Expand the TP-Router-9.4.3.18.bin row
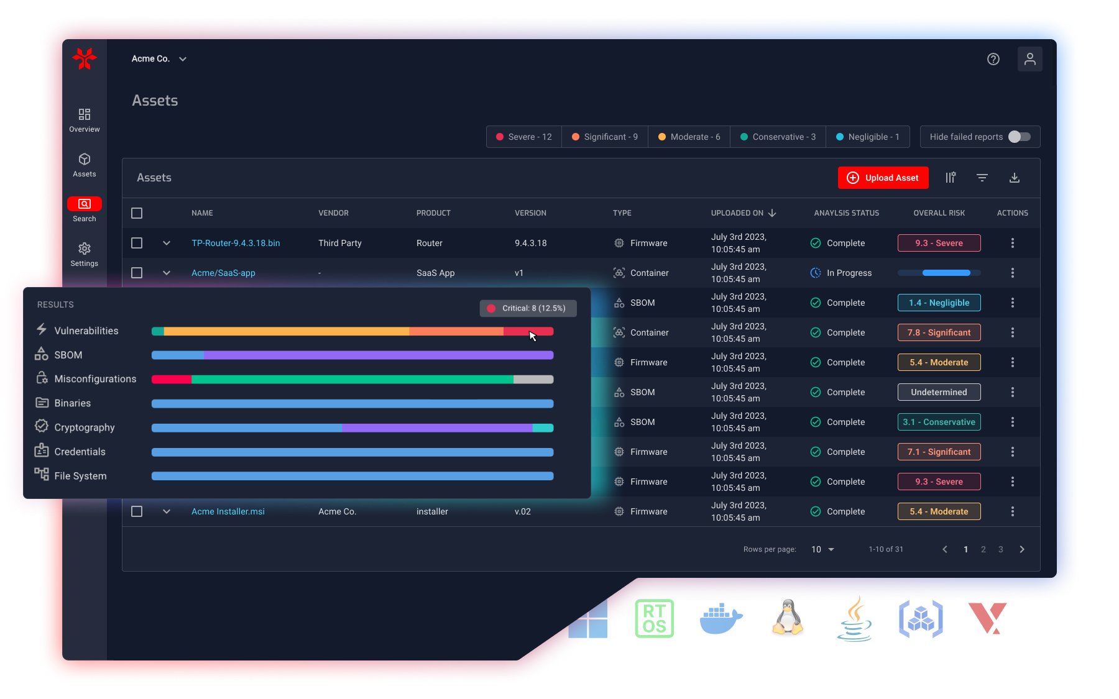 pos(167,243)
